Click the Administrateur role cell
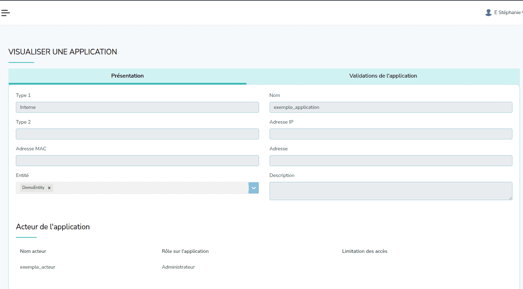 pos(178,267)
